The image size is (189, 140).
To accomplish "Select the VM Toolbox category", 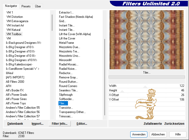I will 14,34.
